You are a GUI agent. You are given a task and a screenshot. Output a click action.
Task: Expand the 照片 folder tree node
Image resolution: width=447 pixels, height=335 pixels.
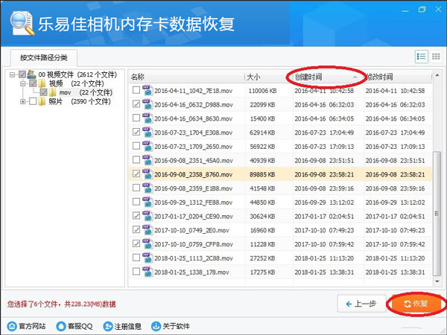pos(23,101)
